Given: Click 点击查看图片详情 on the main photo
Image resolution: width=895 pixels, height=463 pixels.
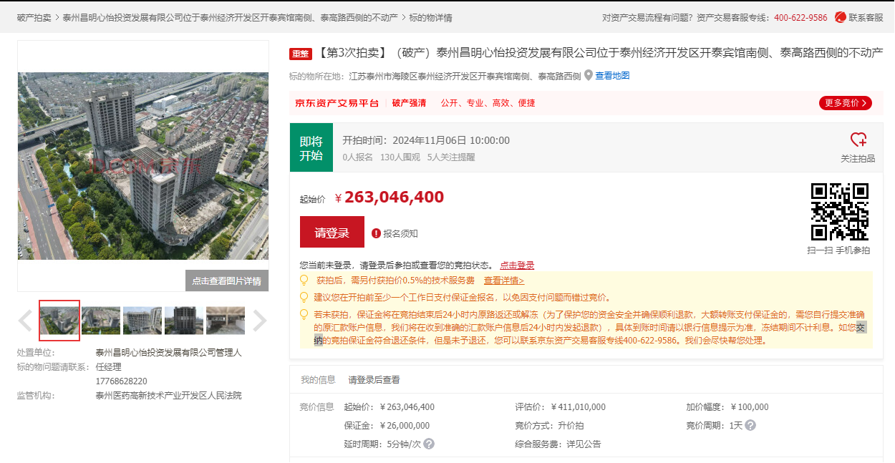Looking at the screenshot, I should 226,281.
